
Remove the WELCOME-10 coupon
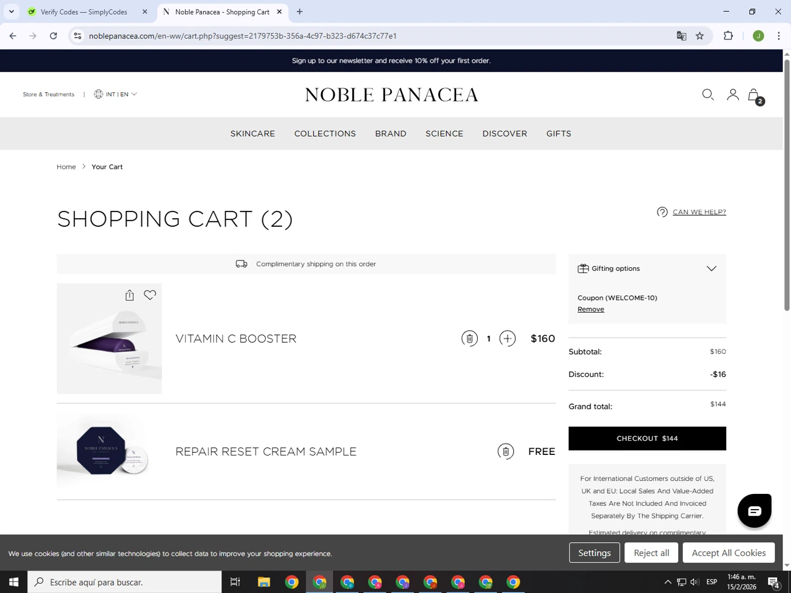(x=591, y=309)
